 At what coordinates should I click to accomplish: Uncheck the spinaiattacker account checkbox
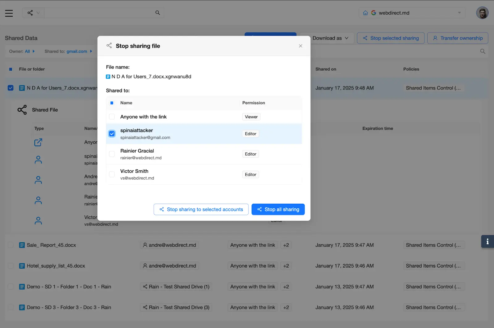pyautogui.click(x=112, y=134)
